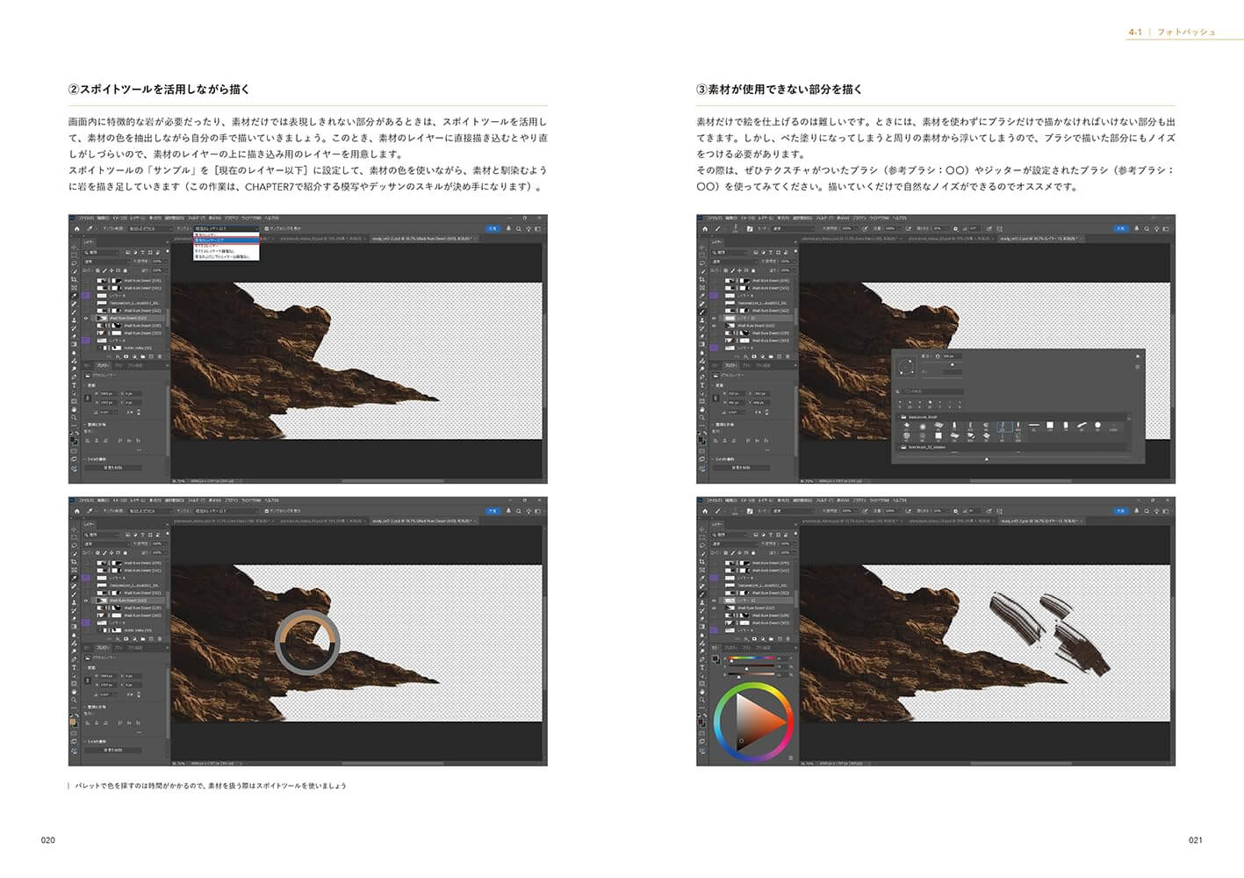Toggle sampling ring checkbox in top-left screenshot

point(267,228)
